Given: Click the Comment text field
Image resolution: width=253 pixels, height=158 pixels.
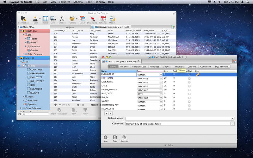Looking at the screenshot, I should coord(178,124).
